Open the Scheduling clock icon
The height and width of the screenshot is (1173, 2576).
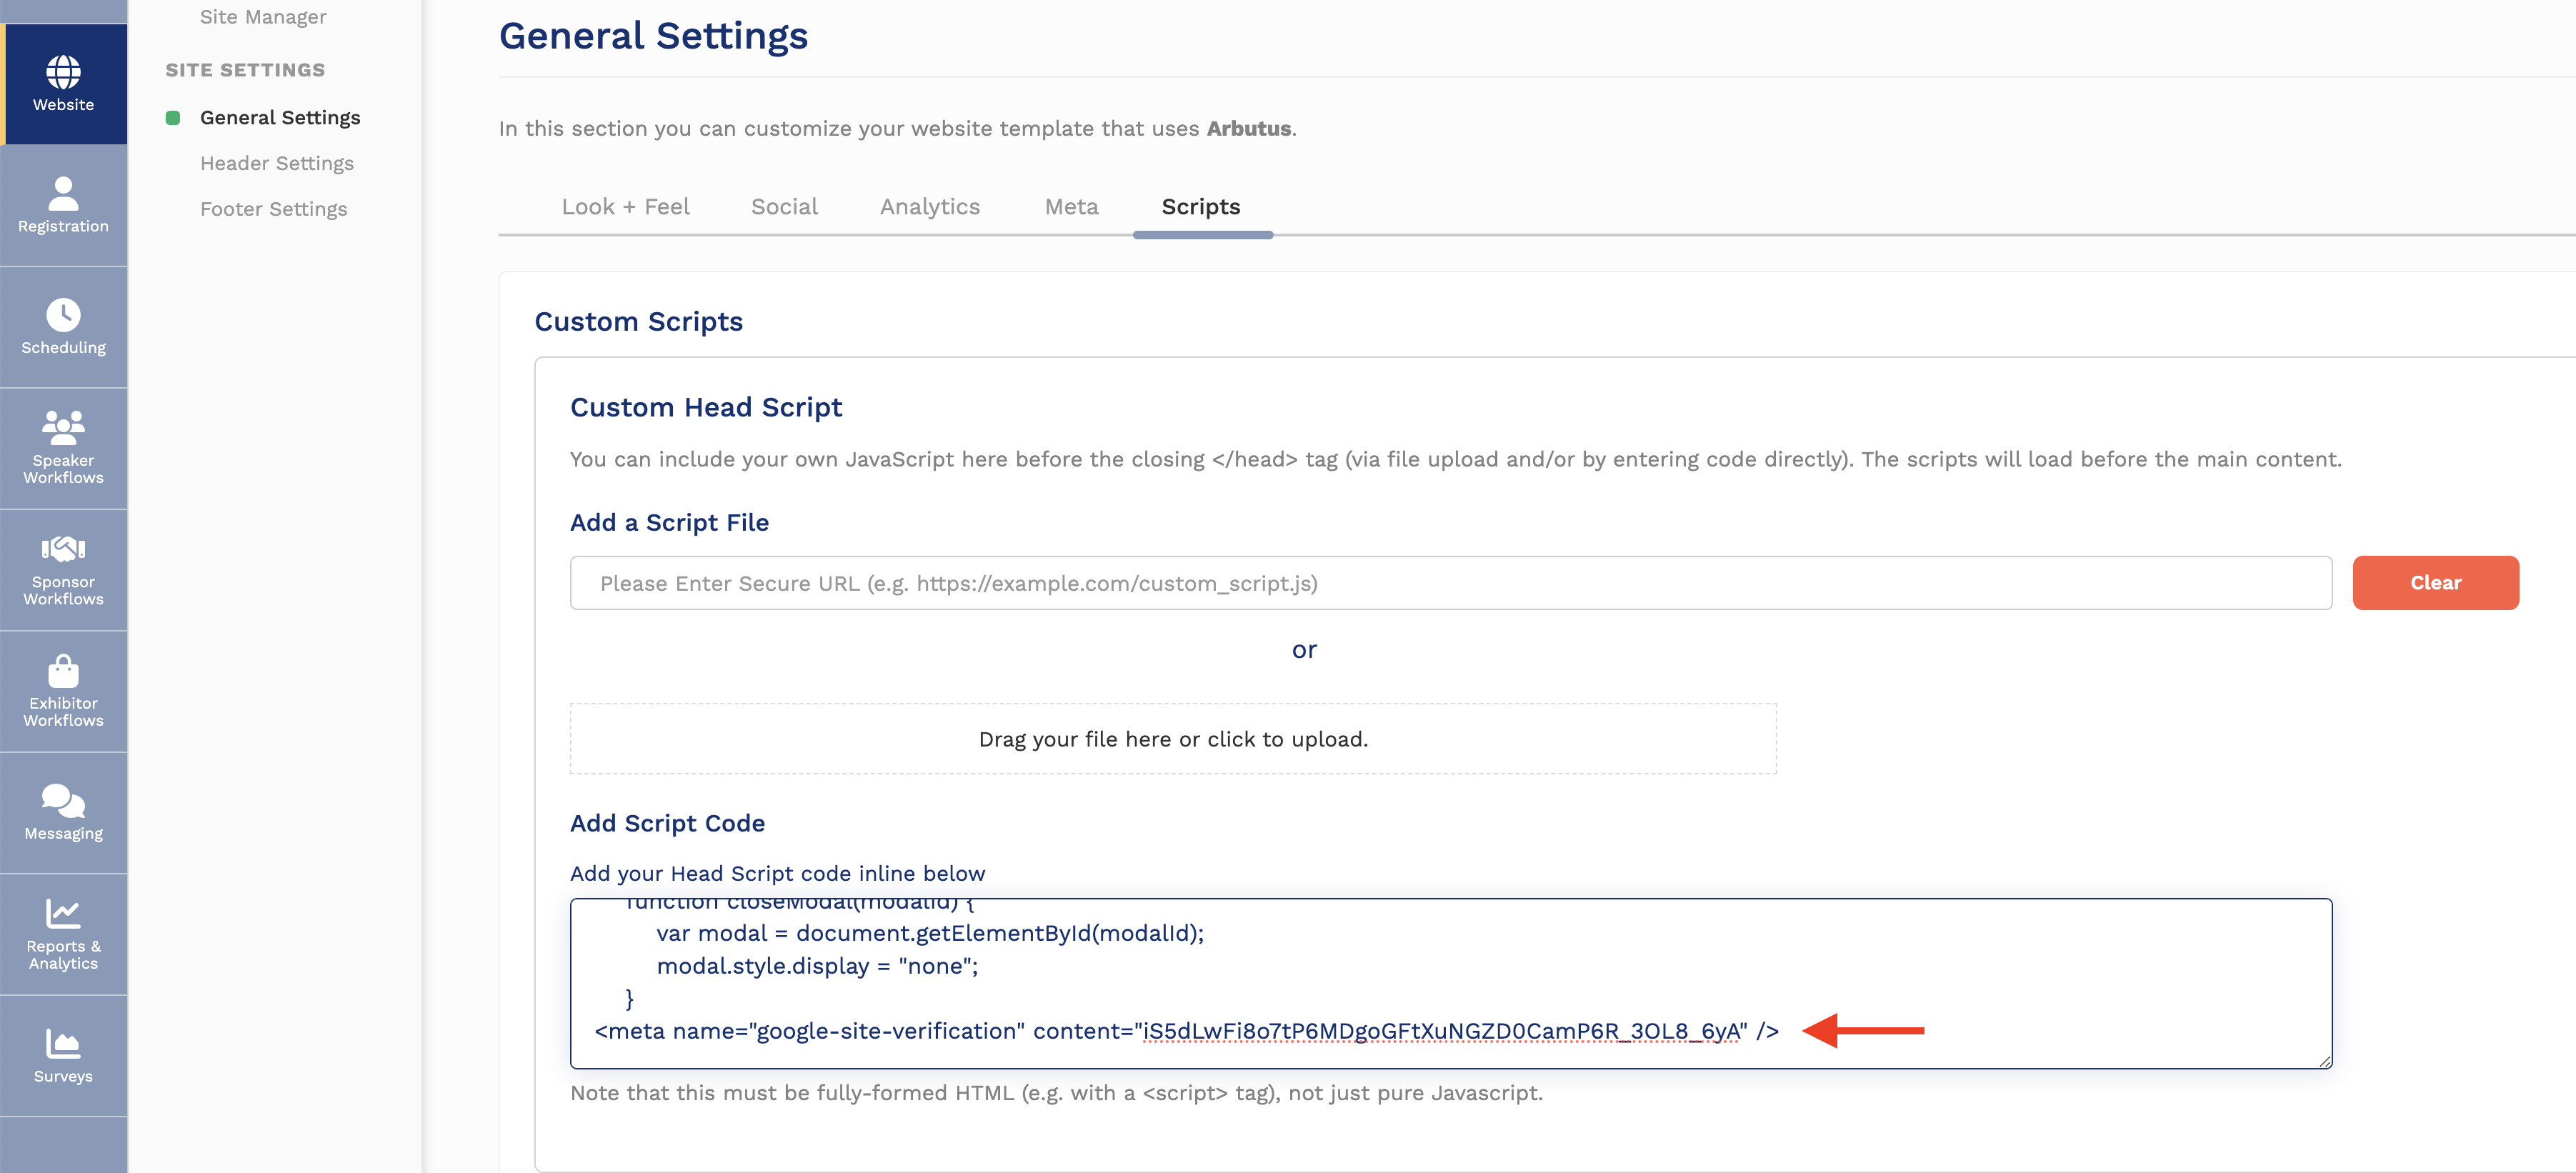[x=63, y=314]
